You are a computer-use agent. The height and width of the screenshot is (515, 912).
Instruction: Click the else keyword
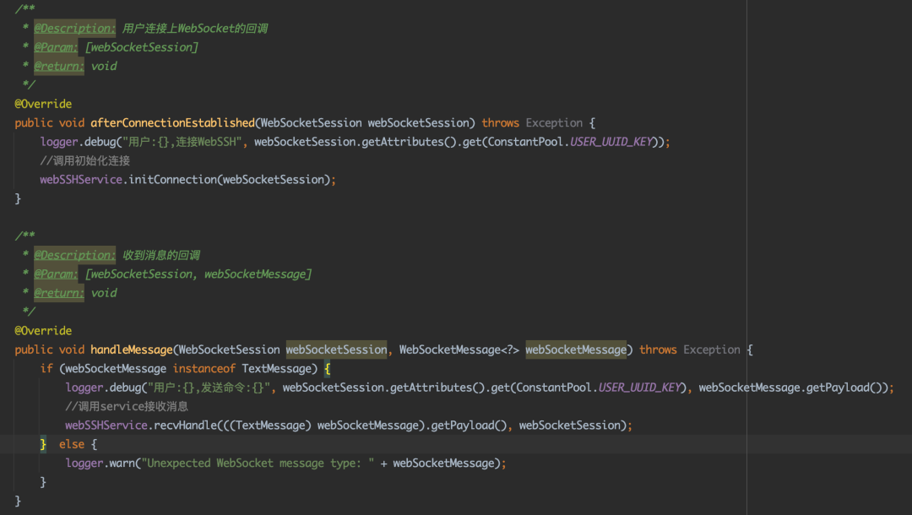point(72,444)
